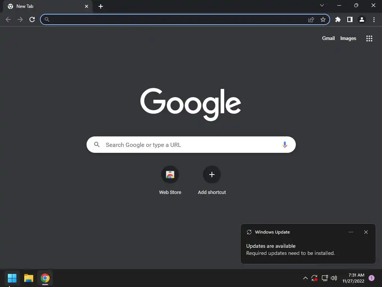Open the Google apps grid
This screenshot has width=382, height=287.
point(369,38)
